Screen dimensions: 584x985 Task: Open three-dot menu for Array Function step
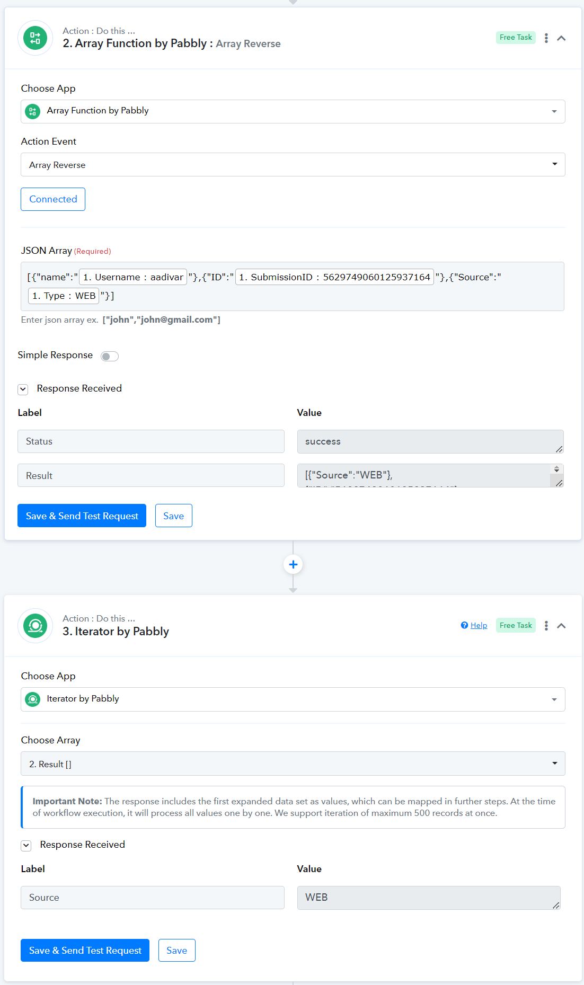pos(546,38)
